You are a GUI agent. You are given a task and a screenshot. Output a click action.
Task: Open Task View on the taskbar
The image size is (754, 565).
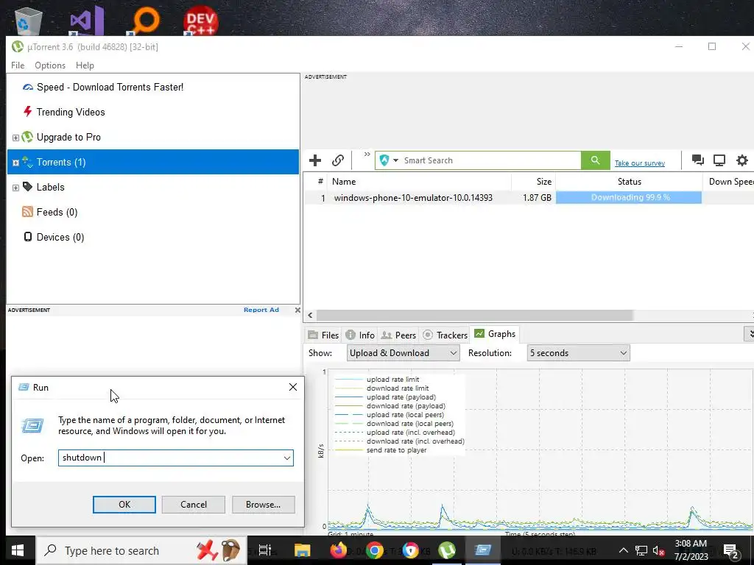pos(265,550)
